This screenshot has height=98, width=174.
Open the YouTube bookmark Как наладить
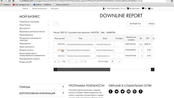tap(21, 5)
